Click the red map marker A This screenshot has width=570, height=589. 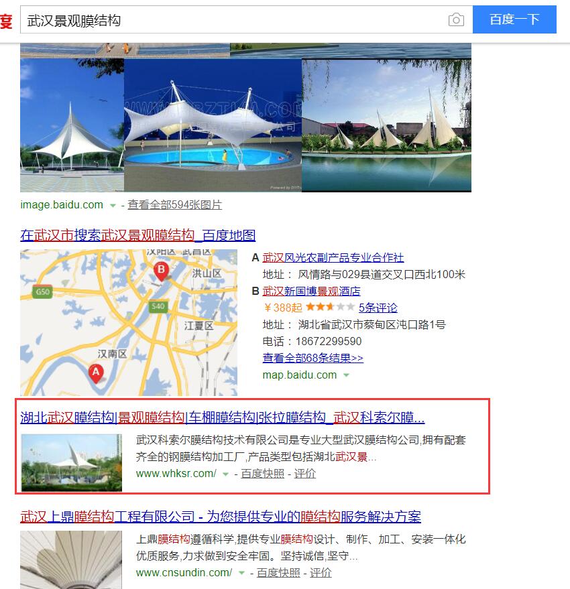(x=96, y=373)
